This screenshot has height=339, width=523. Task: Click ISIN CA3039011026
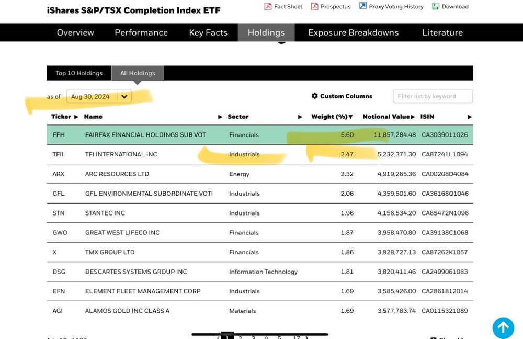(x=445, y=135)
